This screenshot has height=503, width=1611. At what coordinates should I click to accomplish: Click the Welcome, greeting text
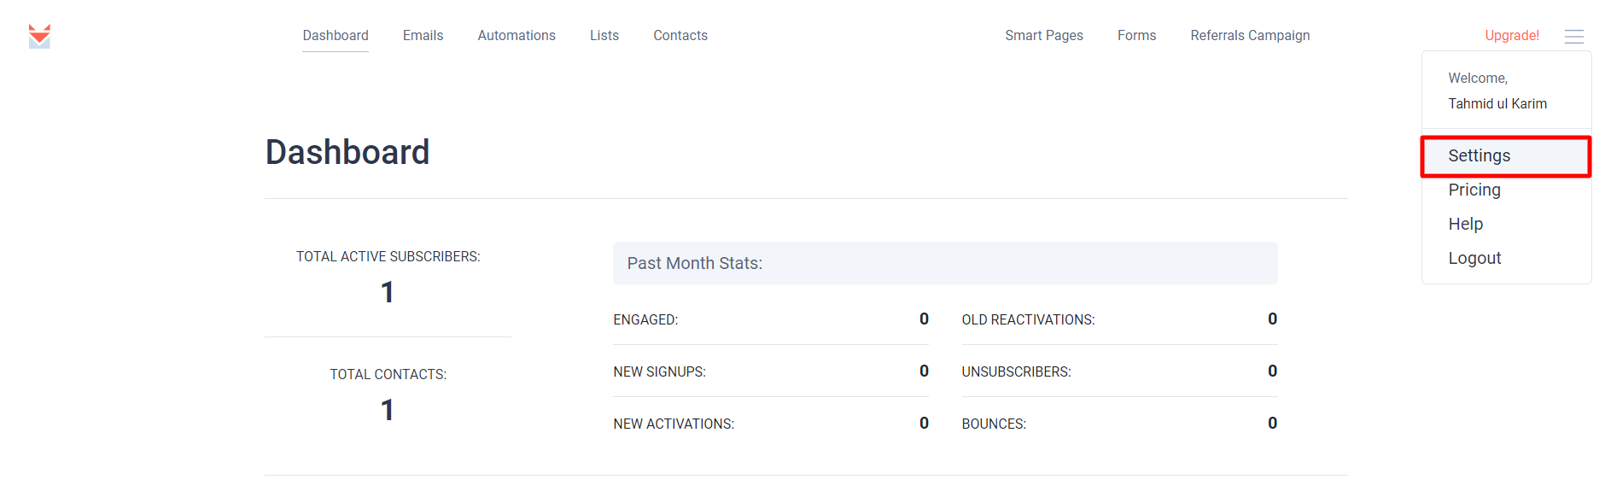[x=1478, y=78]
